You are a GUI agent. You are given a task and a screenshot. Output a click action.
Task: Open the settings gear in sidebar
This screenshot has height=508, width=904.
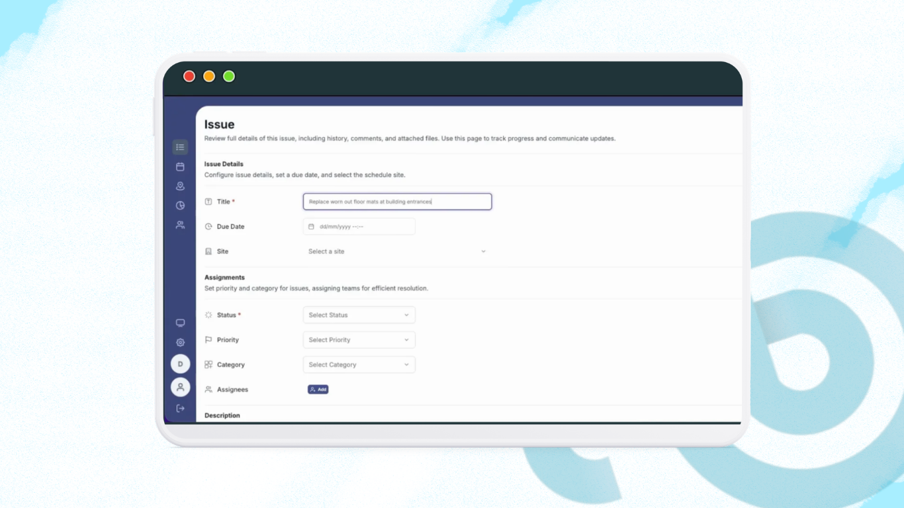180,343
